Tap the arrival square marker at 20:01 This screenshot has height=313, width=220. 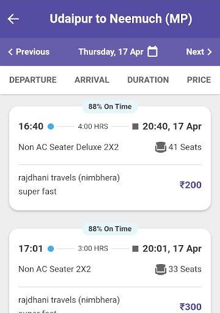[x=135, y=249]
